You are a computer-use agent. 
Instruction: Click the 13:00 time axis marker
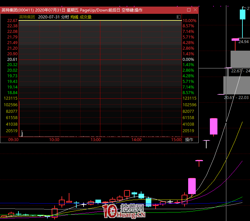[x=95, y=140]
